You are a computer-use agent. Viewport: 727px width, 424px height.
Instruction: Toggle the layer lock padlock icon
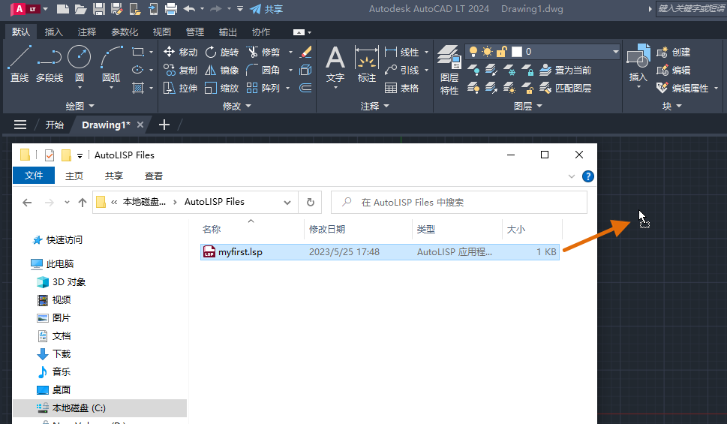(502, 52)
